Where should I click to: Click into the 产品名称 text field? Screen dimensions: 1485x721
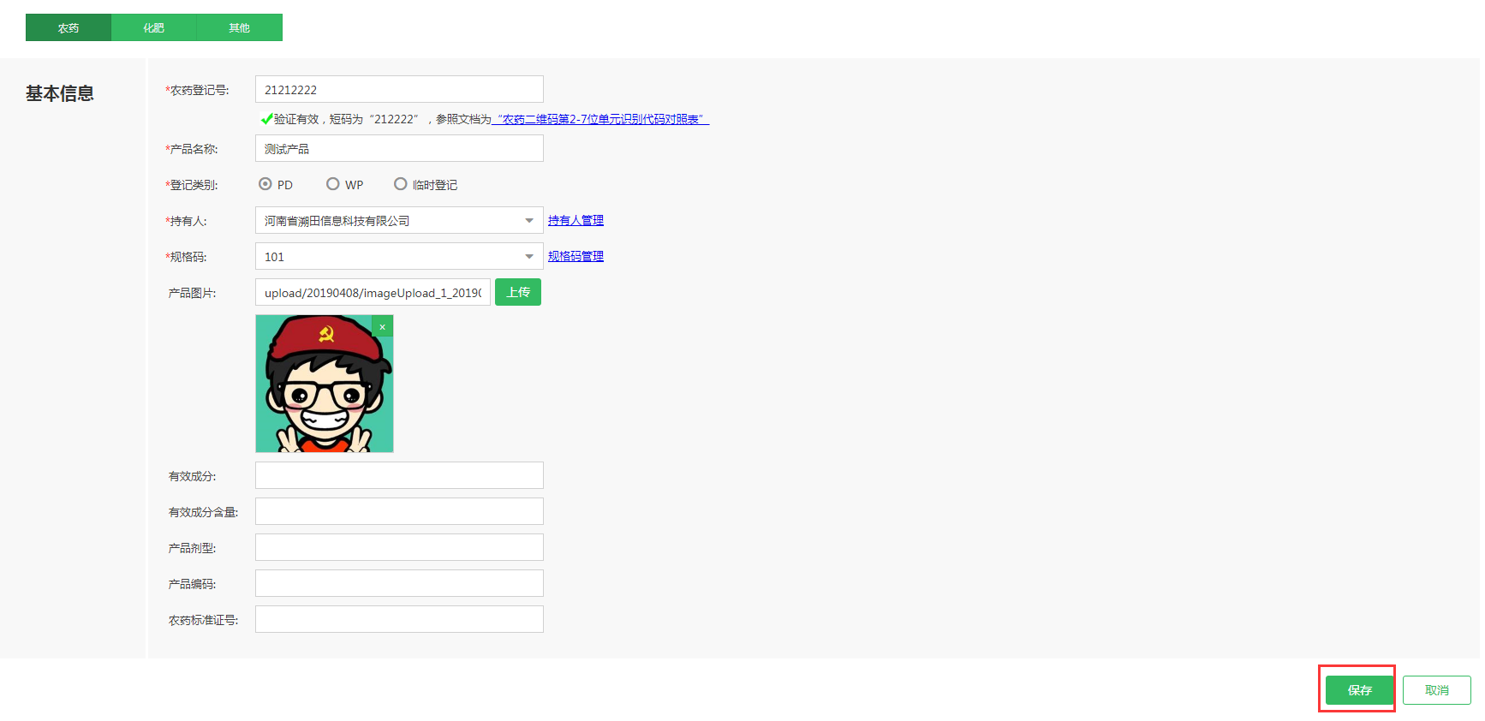point(399,149)
